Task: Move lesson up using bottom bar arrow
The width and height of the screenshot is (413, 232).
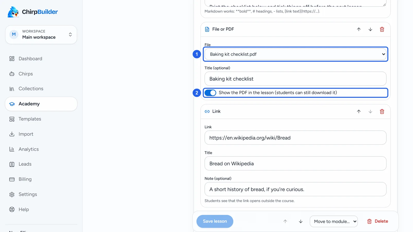Action: (x=285, y=221)
